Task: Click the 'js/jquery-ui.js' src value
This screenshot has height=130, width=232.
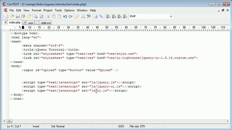Action: 106,87
